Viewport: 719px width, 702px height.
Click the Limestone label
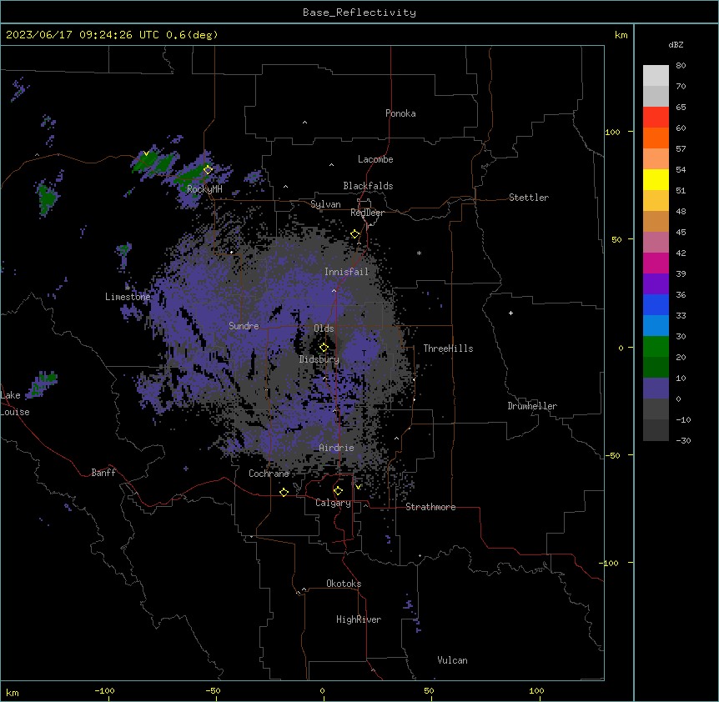(128, 297)
